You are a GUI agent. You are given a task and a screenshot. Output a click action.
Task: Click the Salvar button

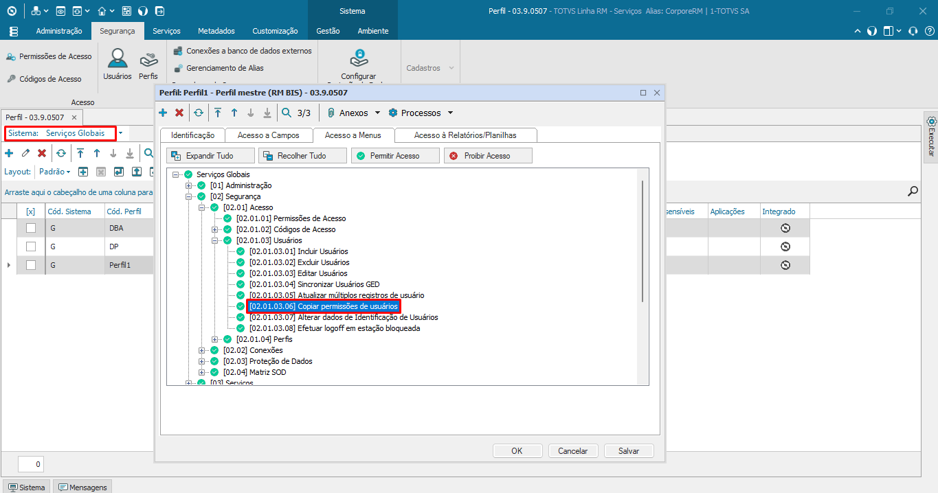click(x=629, y=451)
